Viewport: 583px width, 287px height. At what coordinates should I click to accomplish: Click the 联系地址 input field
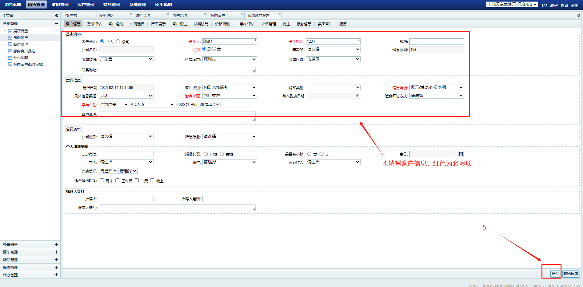click(x=177, y=70)
